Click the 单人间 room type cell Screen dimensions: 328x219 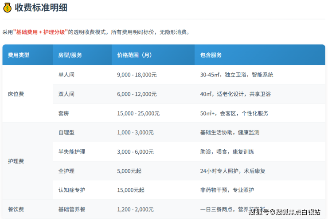66,75
